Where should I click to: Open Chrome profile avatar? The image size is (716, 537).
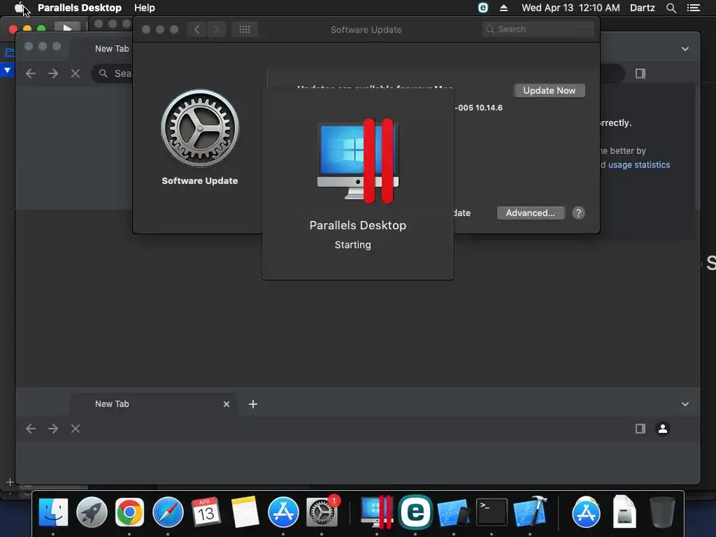663,429
